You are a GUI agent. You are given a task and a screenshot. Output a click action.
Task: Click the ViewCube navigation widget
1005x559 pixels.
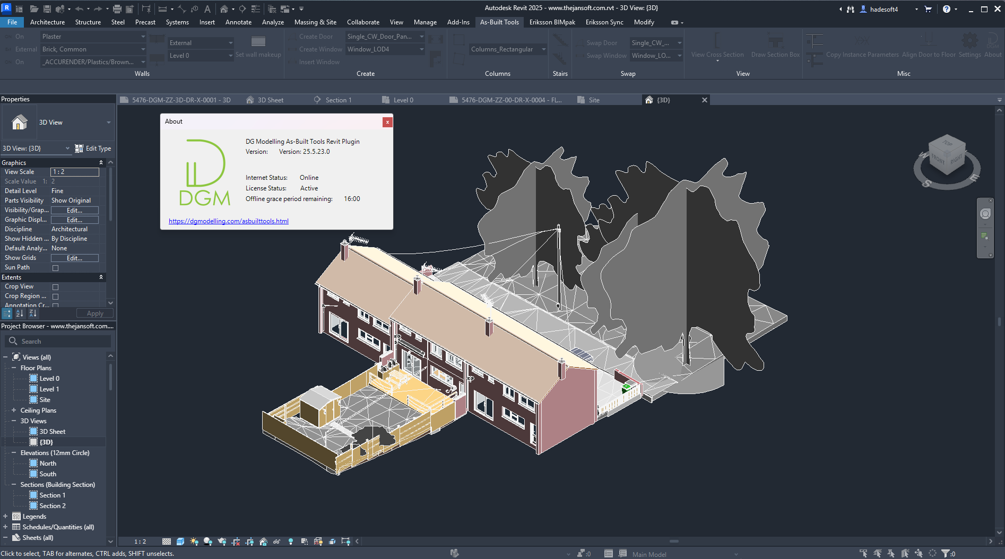[947, 161]
